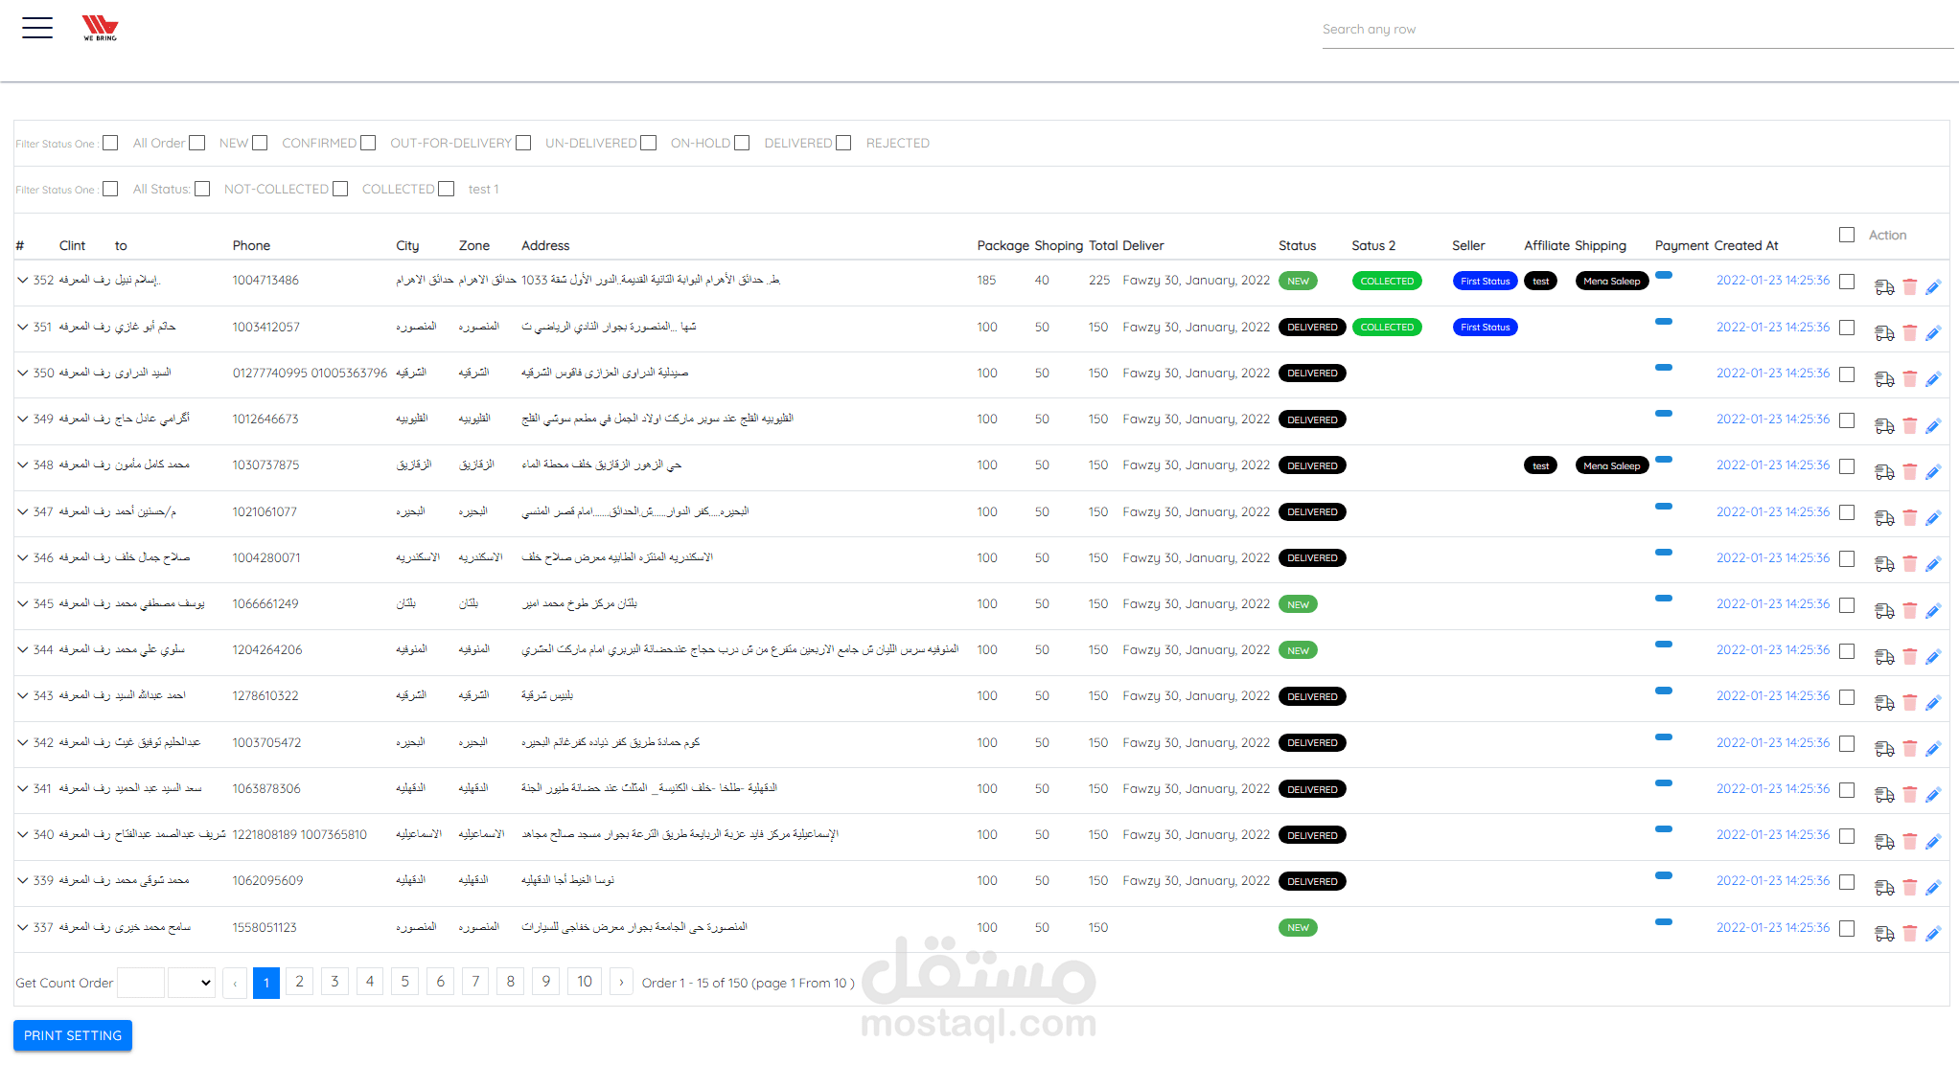Delete order 343 with the trash icon
Screen dimensions: 1959x1065
click(x=1909, y=702)
